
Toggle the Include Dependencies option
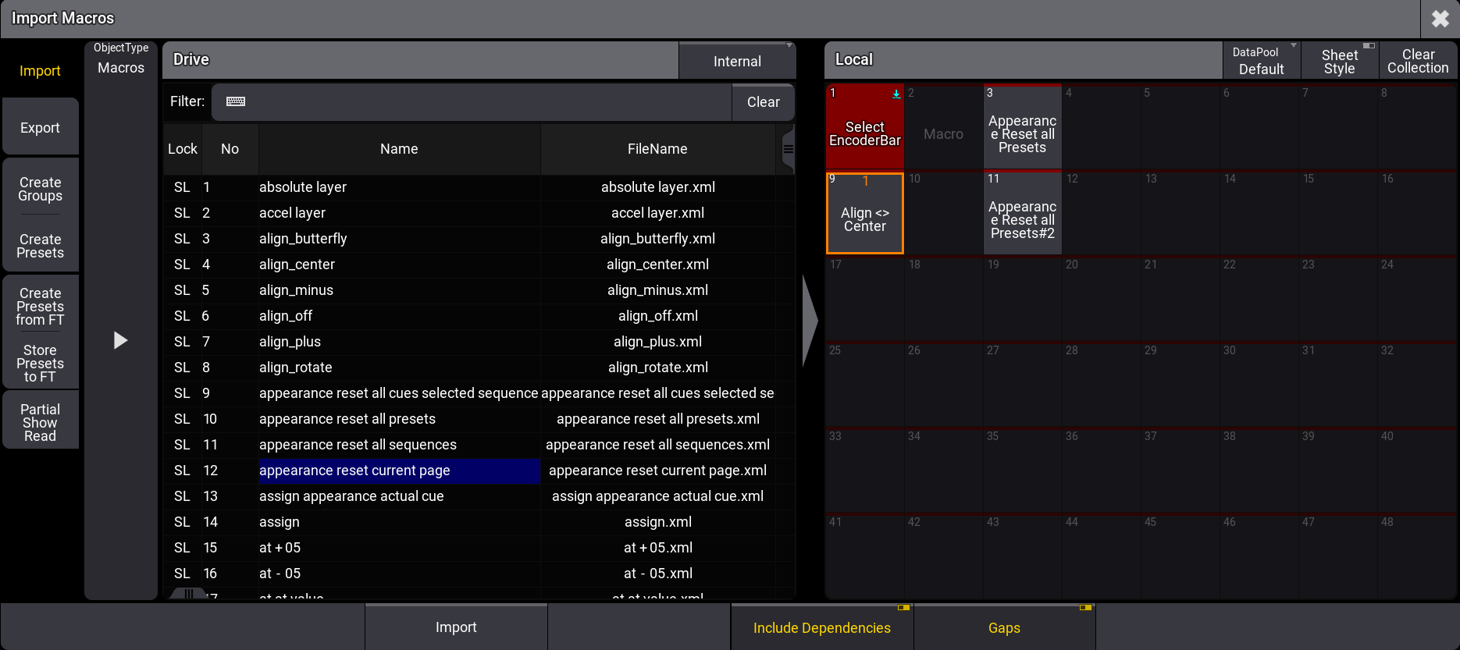(x=821, y=627)
